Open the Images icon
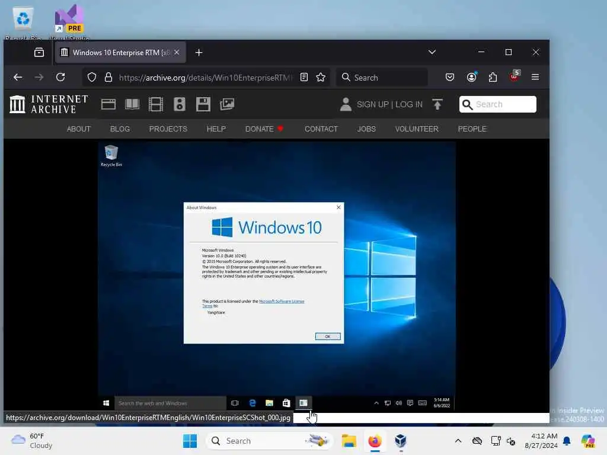The width and height of the screenshot is (607, 455). (227, 104)
